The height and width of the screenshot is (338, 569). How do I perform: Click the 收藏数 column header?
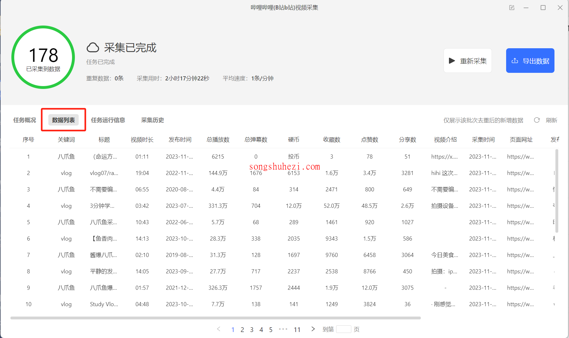pos(332,140)
